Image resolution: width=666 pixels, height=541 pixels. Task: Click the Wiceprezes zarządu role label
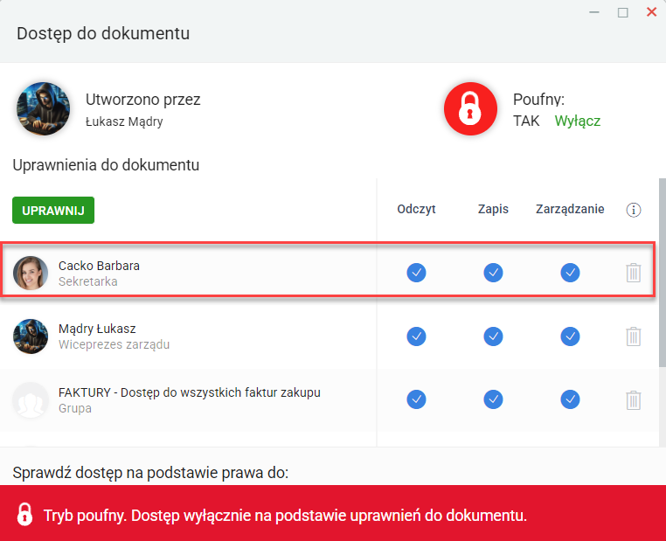pyautogui.click(x=114, y=344)
